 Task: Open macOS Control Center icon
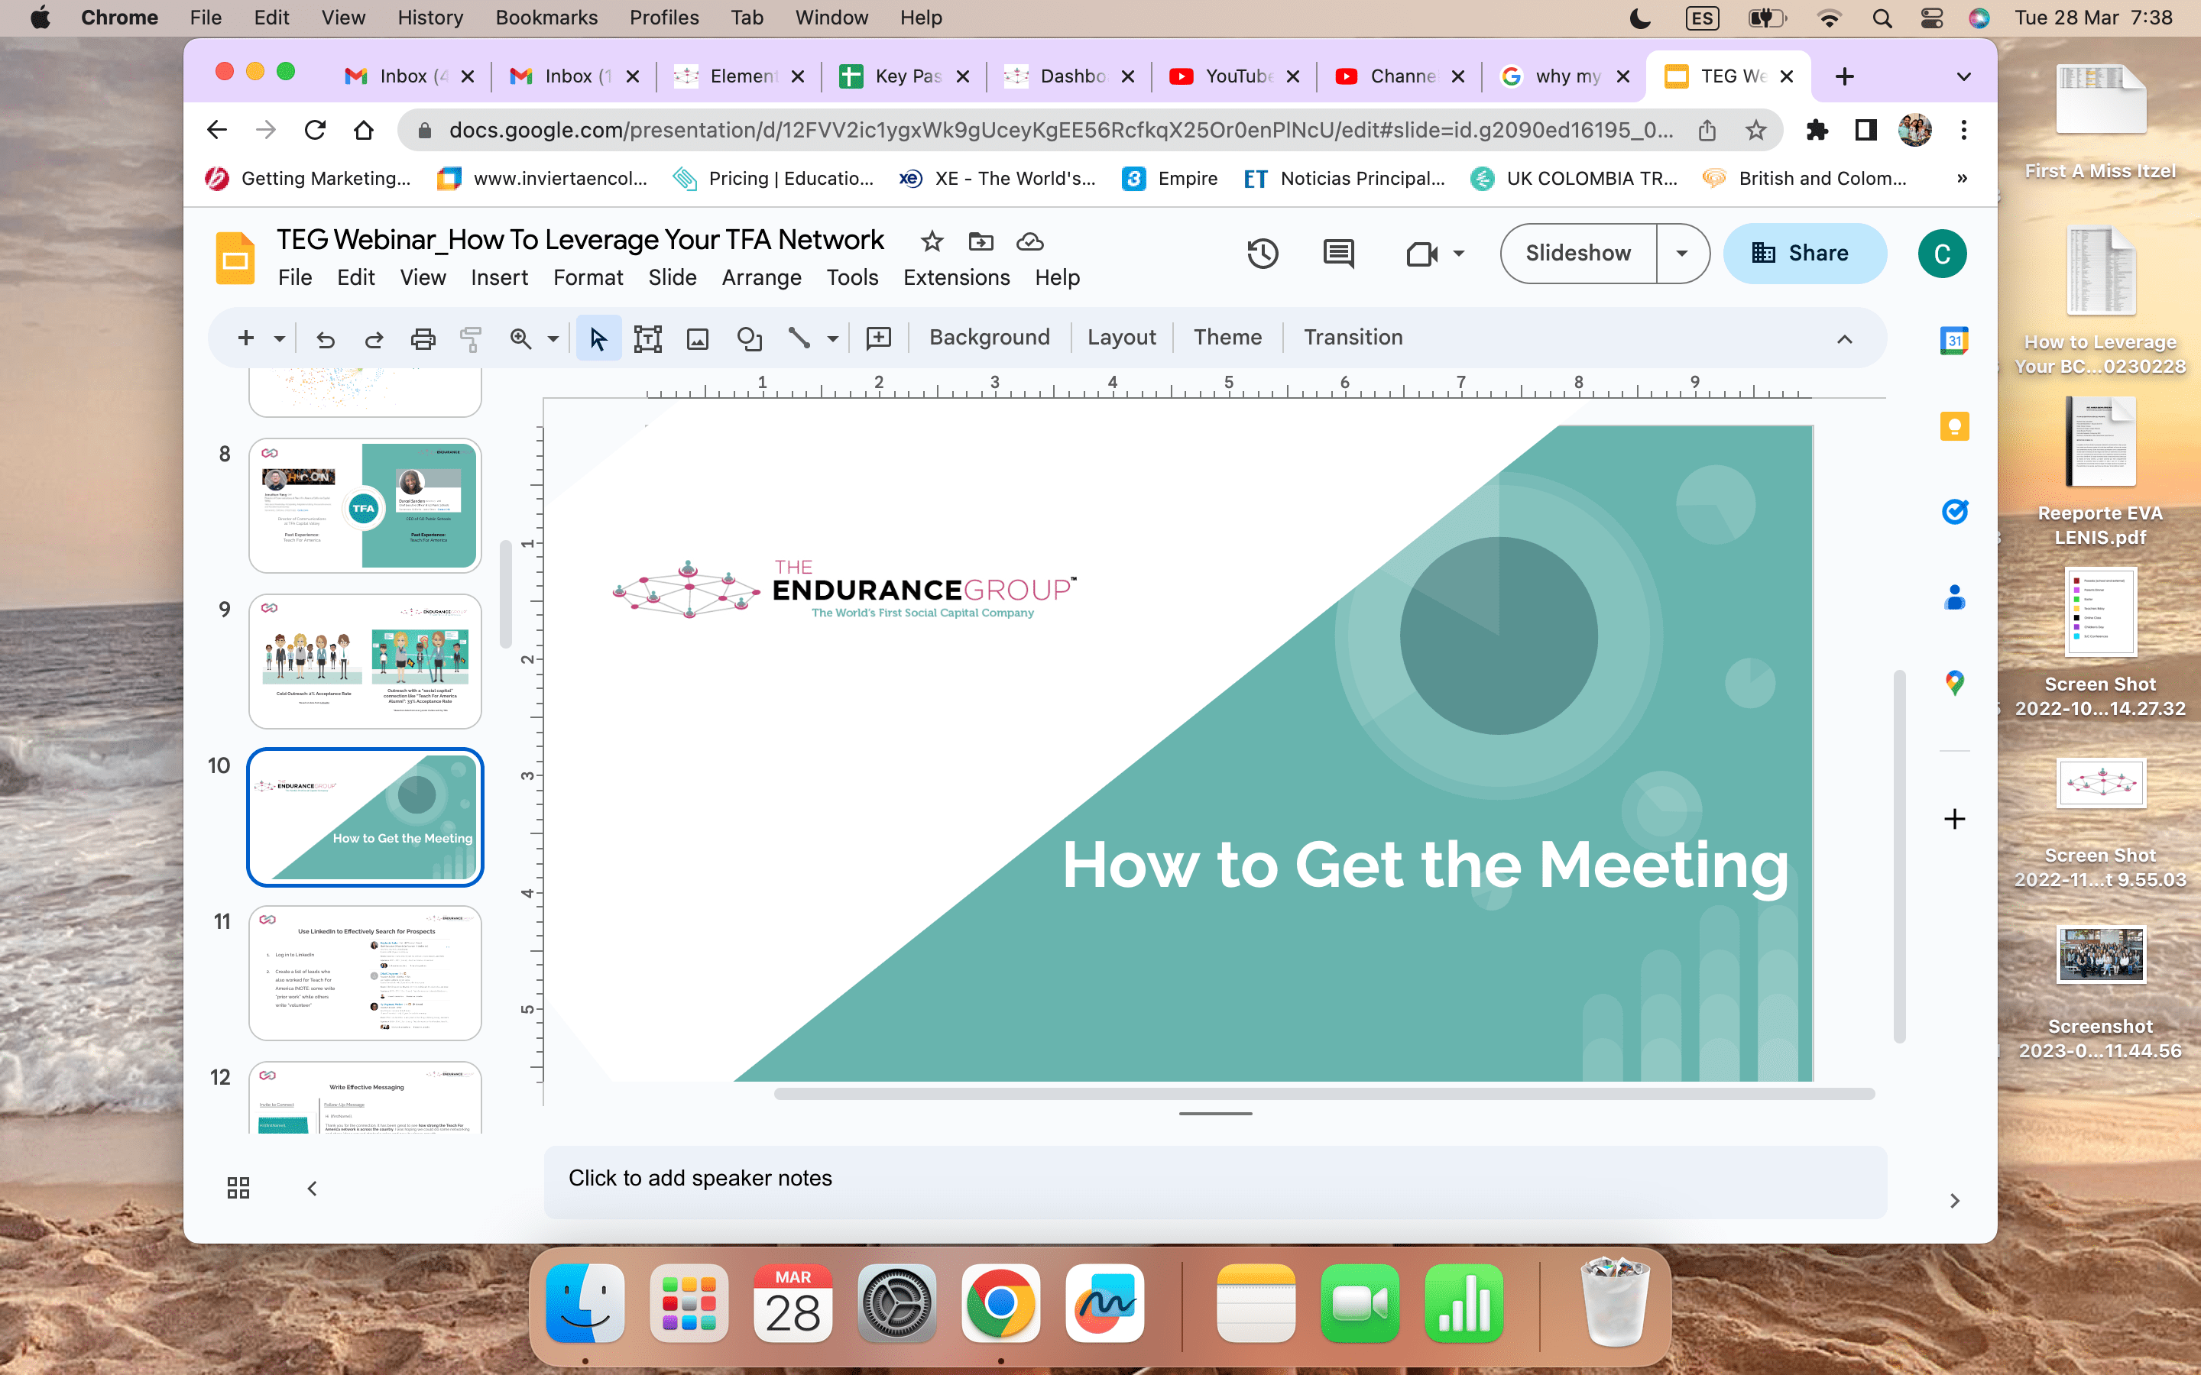click(x=1931, y=18)
